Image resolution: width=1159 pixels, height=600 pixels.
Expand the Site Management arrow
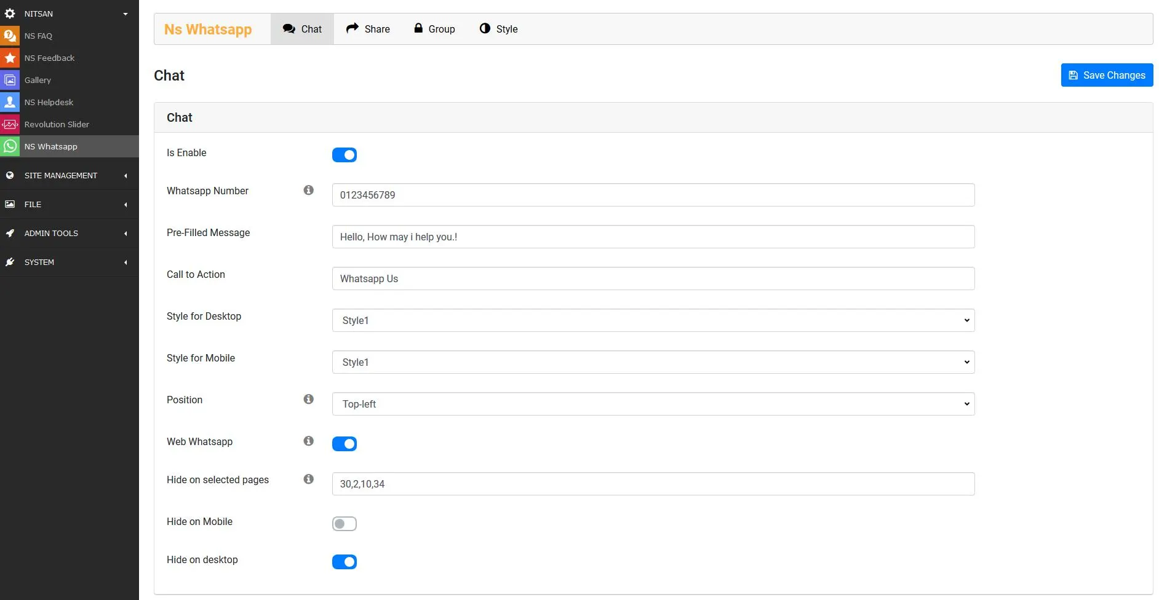pyautogui.click(x=125, y=175)
